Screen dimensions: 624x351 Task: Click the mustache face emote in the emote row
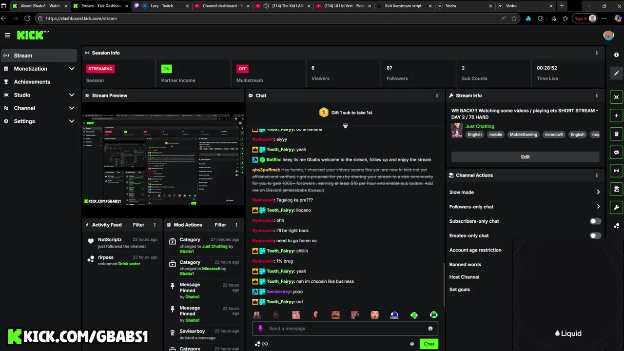coord(335,315)
